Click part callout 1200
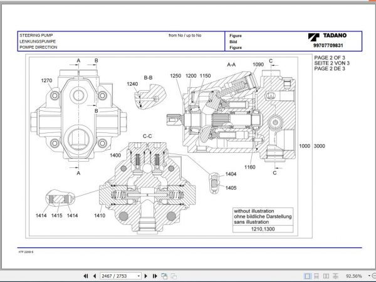Screen dimensions: 376x282 pyautogui.click(x=191, y=76)
